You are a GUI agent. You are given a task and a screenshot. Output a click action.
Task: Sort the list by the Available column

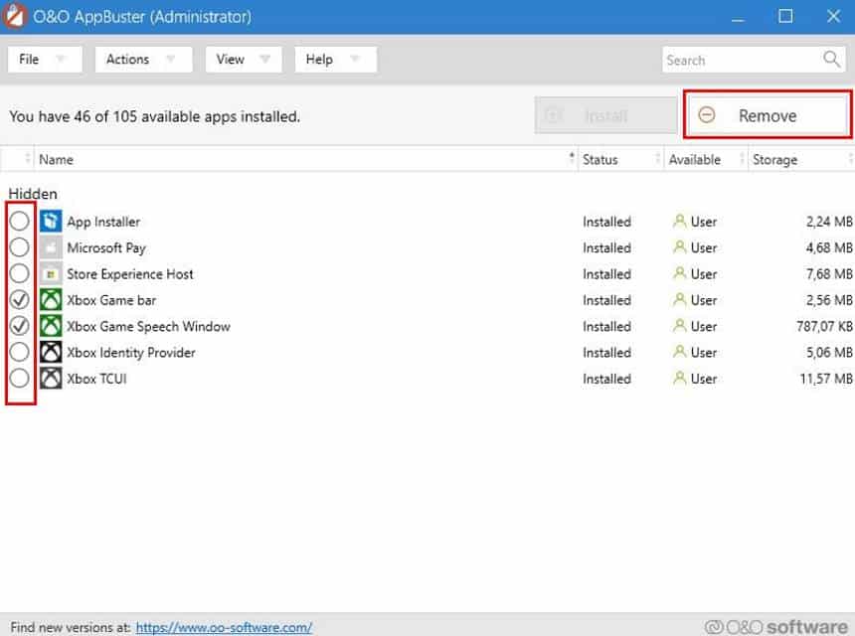[706, 159]
